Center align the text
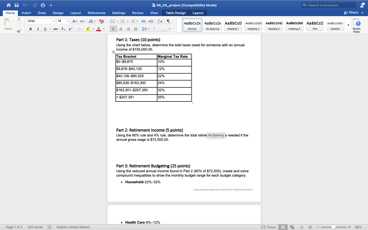The image size is (368, 230). [121, 29]
